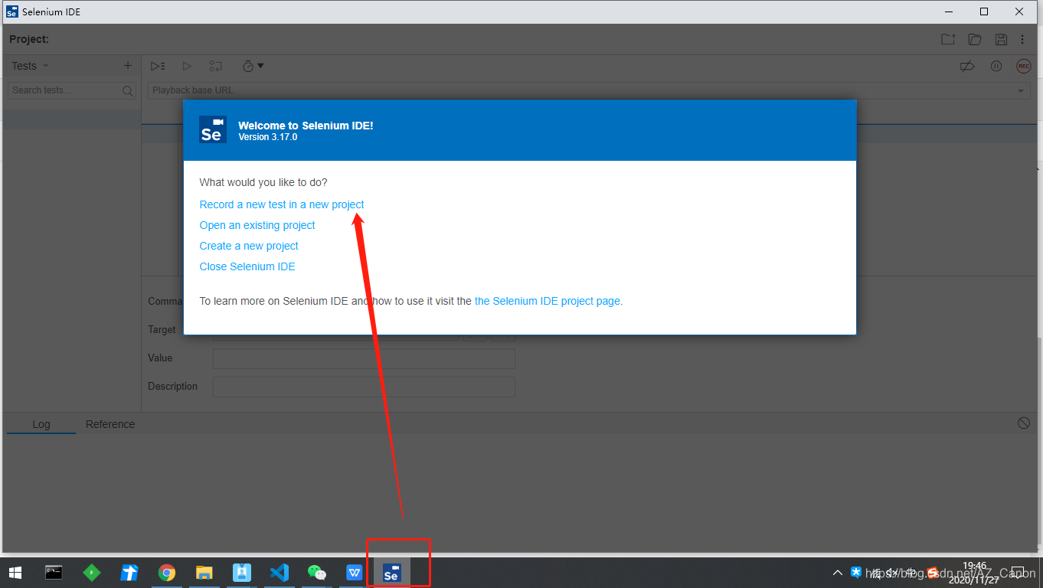Viewport: 1043px width, 588px height.
Task: Create a new project using the folder-plus icon
Action: coord(948,40)
